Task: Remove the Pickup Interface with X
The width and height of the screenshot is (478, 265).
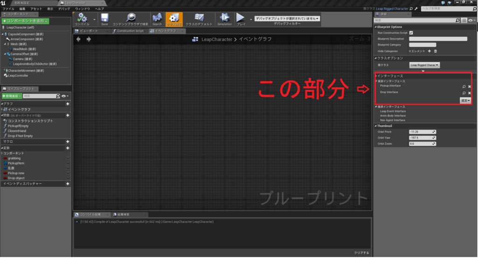Action: tap(470, 87)
